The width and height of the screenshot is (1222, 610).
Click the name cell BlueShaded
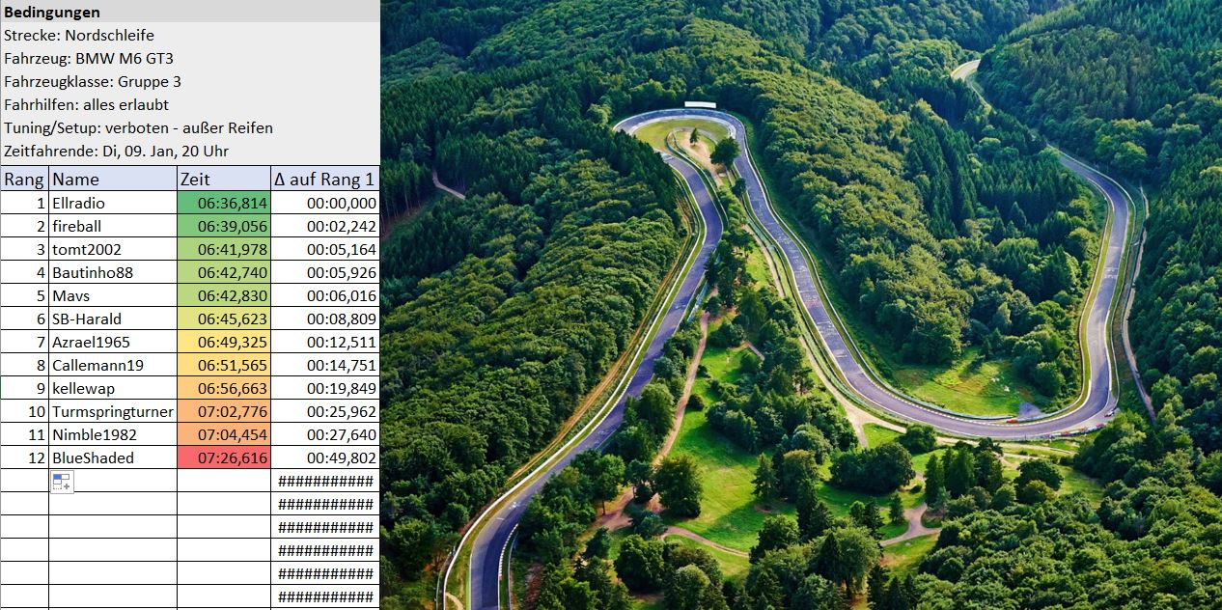tap(113, 457)
